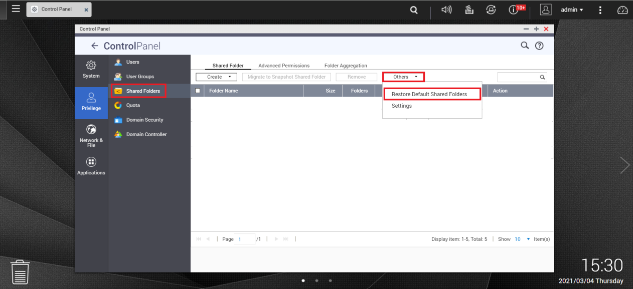The height and width of the screenshot is (289, 633).
Task: Open the Control Panel help icon
Action: coord(539,46)
